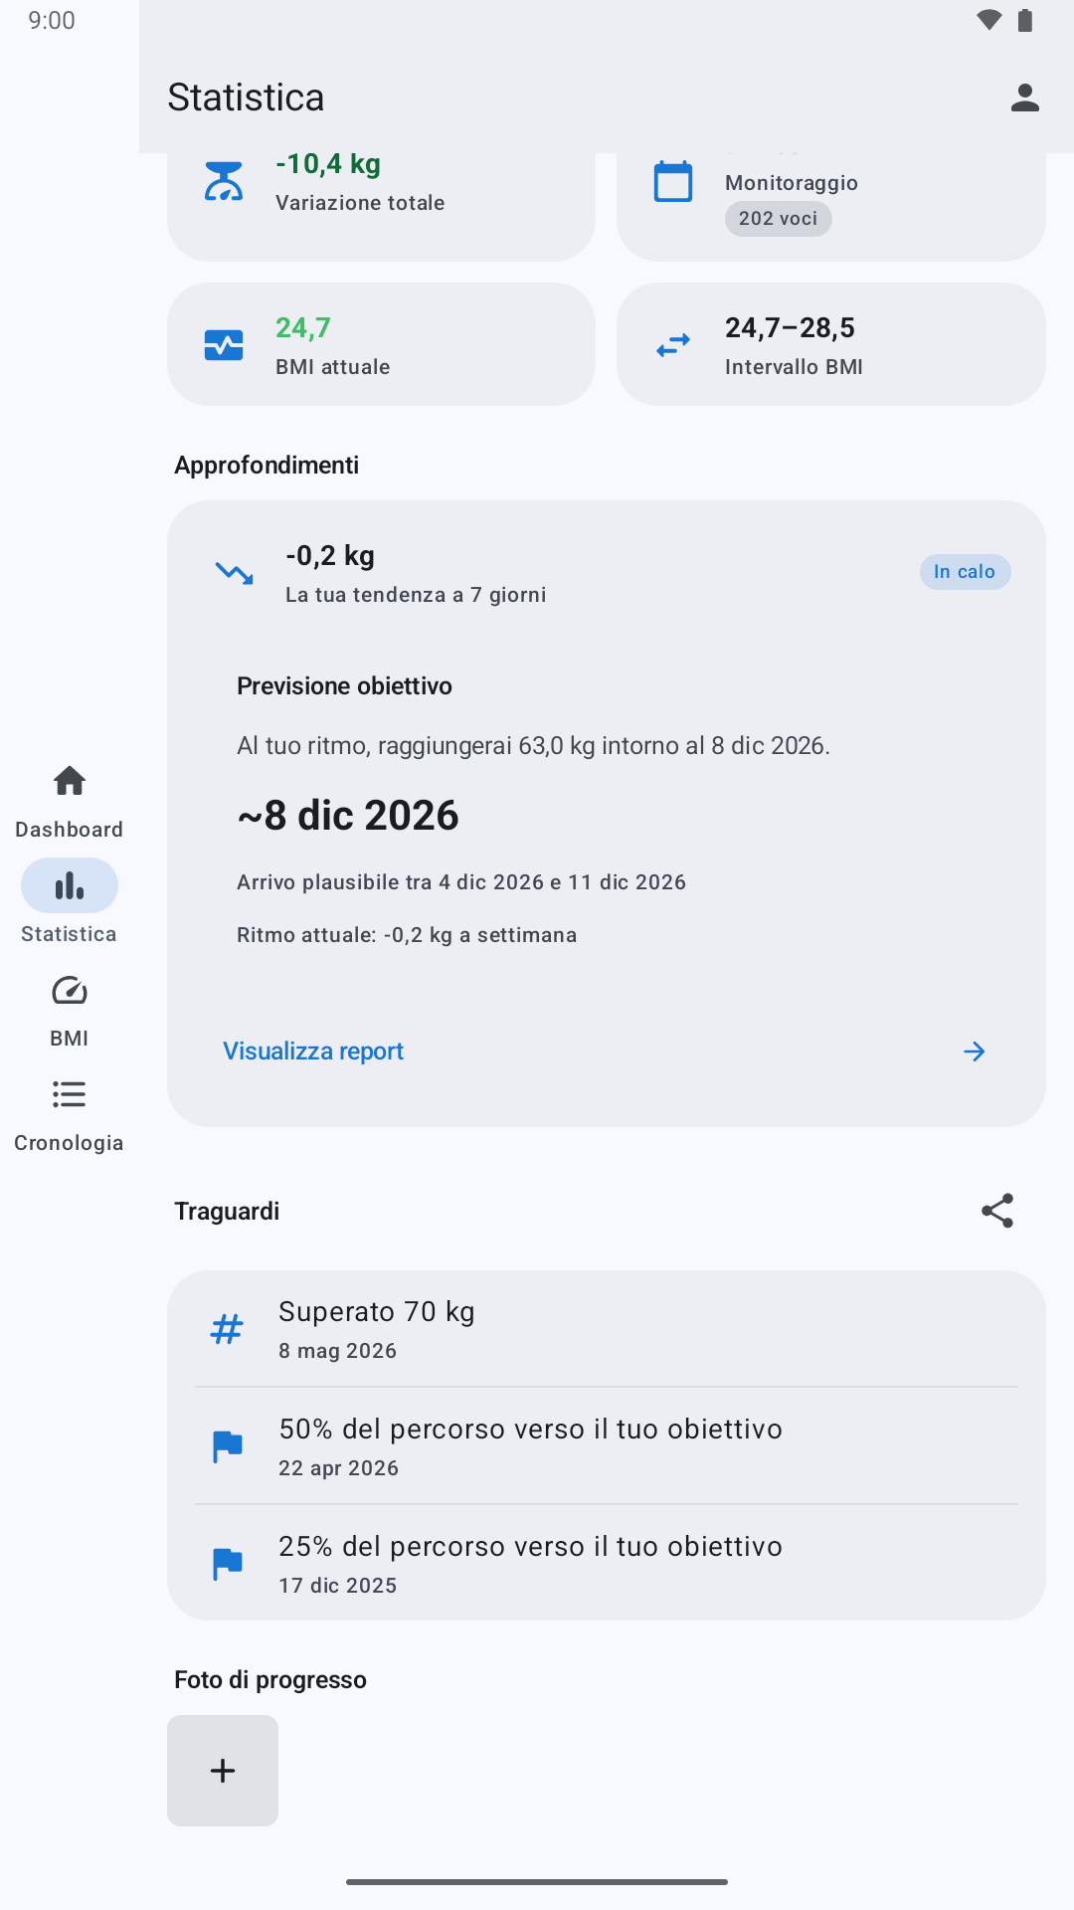Go to the Dashboard tab

[x=69, y=802]
